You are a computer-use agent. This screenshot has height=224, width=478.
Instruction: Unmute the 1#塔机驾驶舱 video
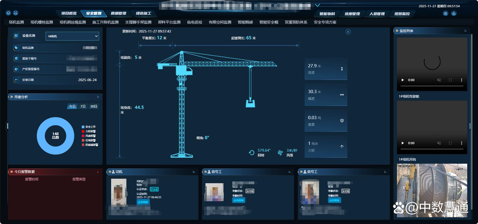[439, 80]
